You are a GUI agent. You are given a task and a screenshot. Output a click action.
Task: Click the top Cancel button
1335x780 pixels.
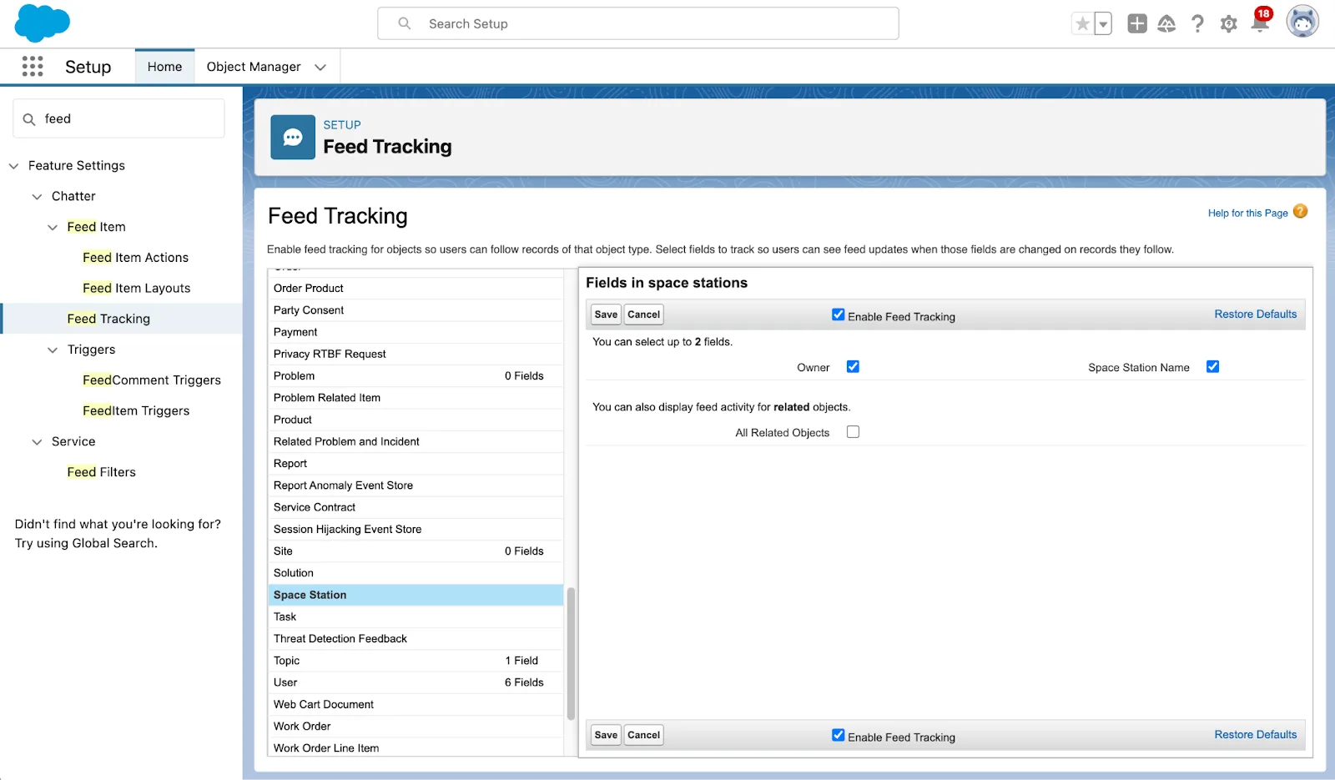coord(643,315)
